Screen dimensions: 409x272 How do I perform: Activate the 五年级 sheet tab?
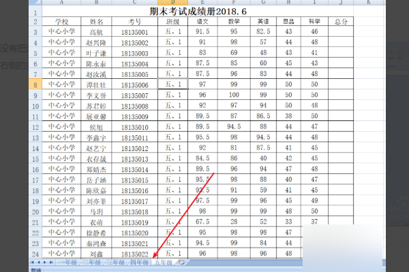163,262
